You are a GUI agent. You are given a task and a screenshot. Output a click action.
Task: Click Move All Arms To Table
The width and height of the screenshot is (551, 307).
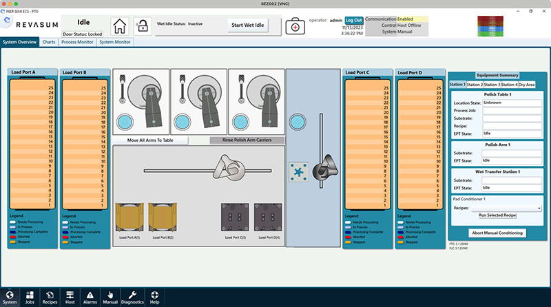point(150,140)
